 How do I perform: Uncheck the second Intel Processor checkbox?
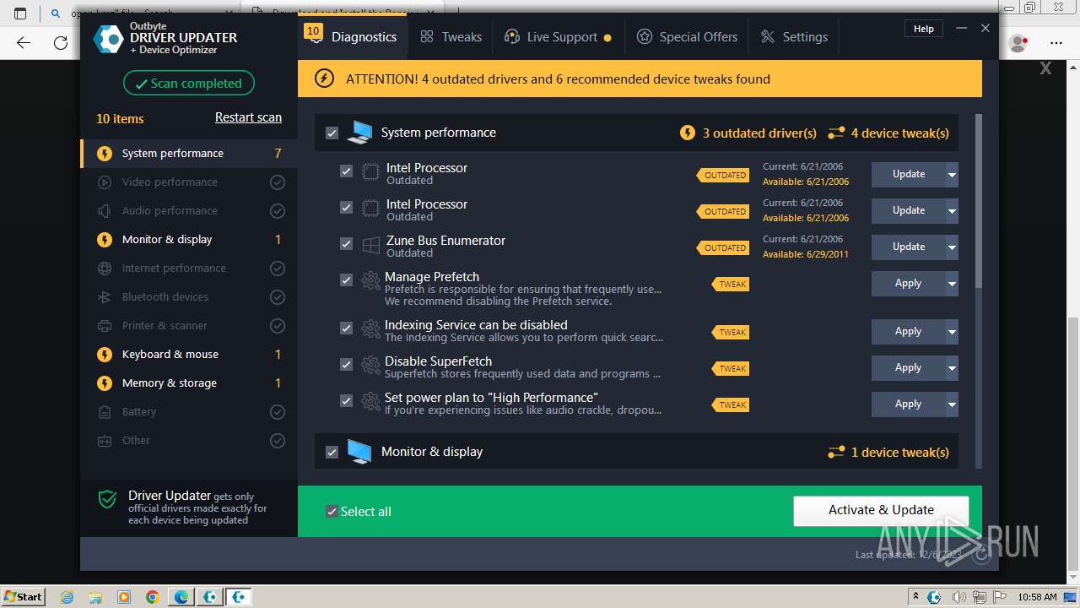[x=346, y=207]
